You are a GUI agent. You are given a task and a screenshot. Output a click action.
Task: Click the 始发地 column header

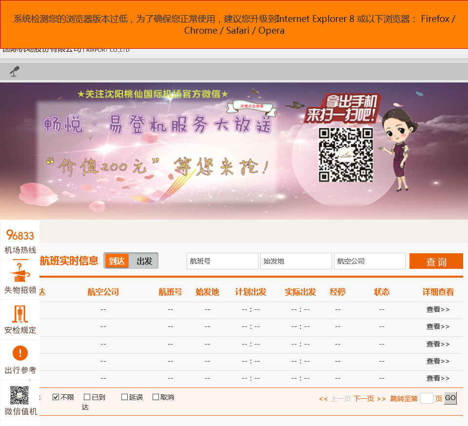pos(207,292)
